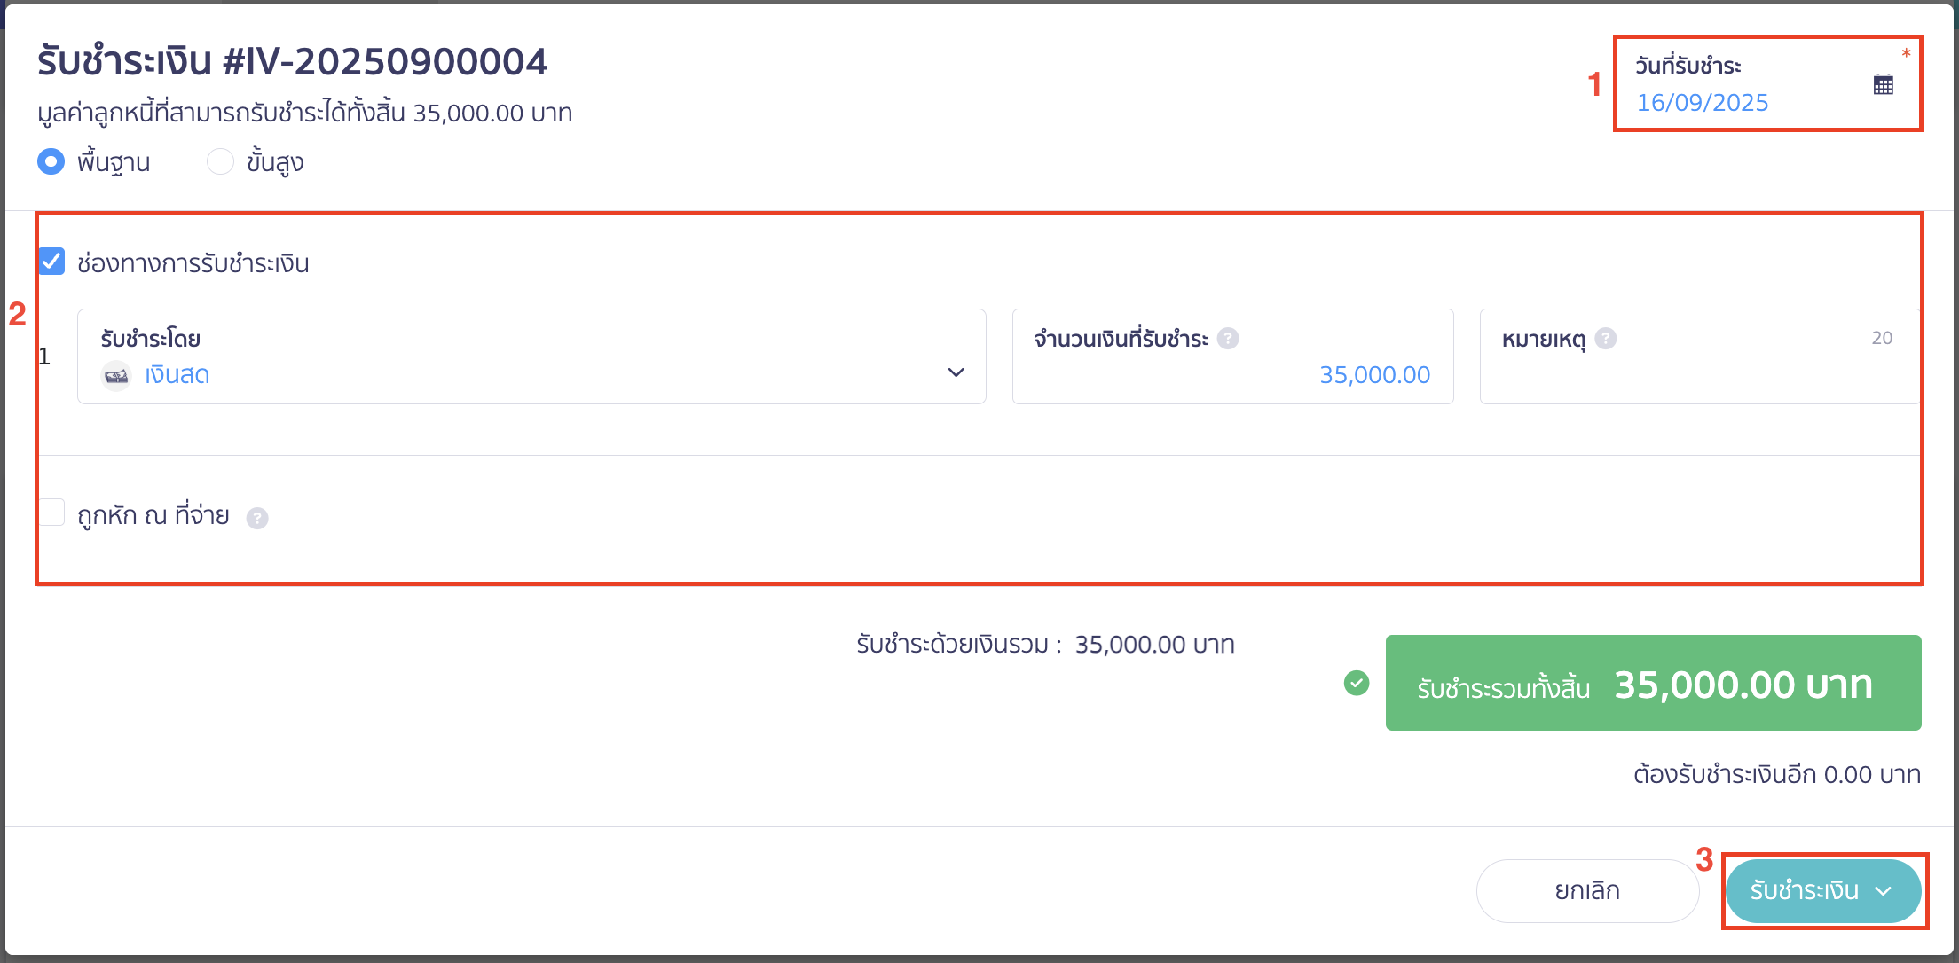Image resolution: width=1959 pixels, height=963 pixels.
Task: Click help icon next to หมายเหตุ
Action: pyautogui.click(x=1605, y=338)
